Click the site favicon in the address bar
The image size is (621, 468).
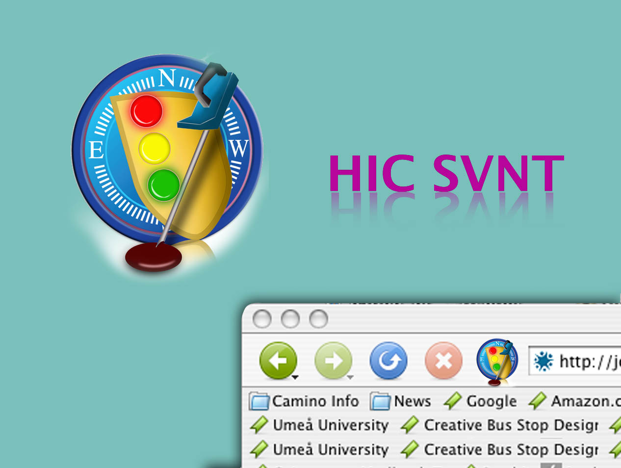(x=543, y=362)
